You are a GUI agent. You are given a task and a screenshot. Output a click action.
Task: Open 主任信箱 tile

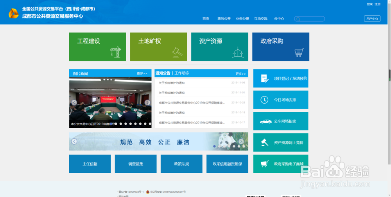tap(90, 164)
